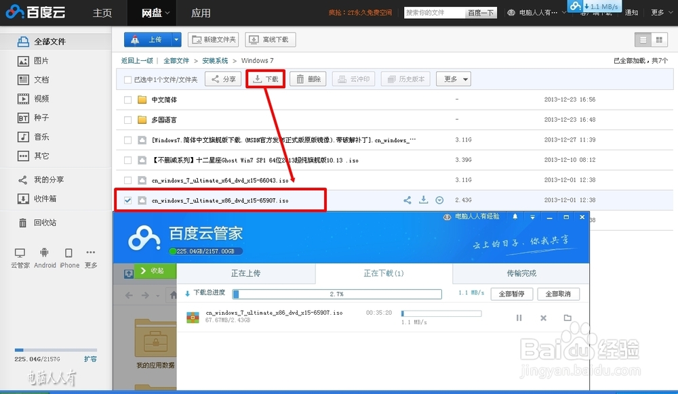Click the file search input field
The image size is (678, 394).
tap(435, 12)
